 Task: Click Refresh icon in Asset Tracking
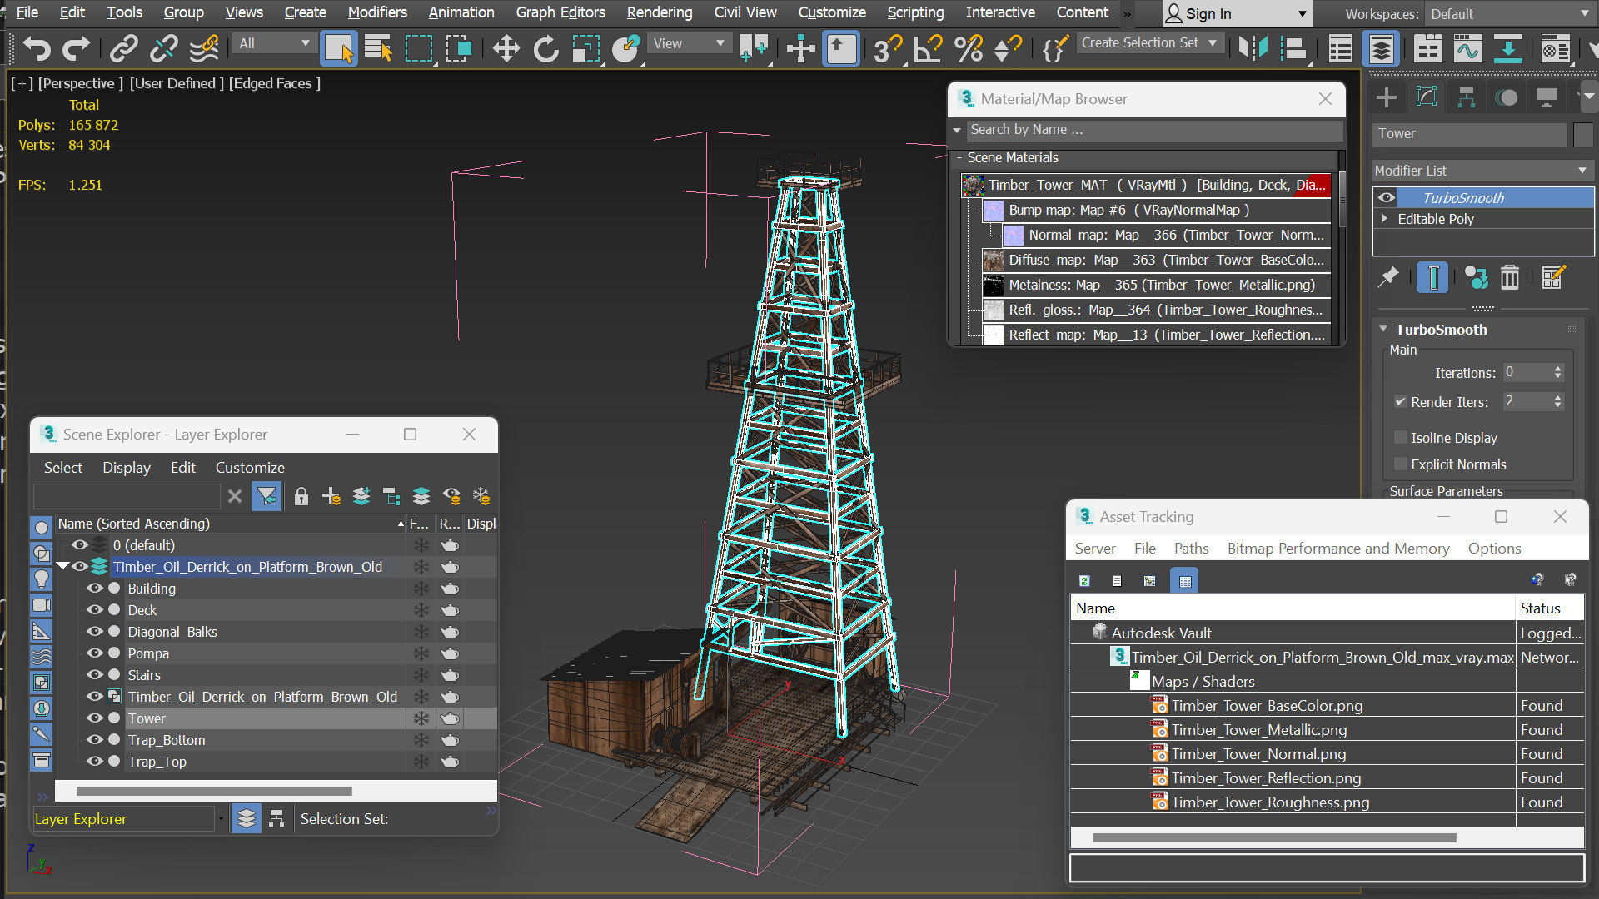[x=1084, y=581]
